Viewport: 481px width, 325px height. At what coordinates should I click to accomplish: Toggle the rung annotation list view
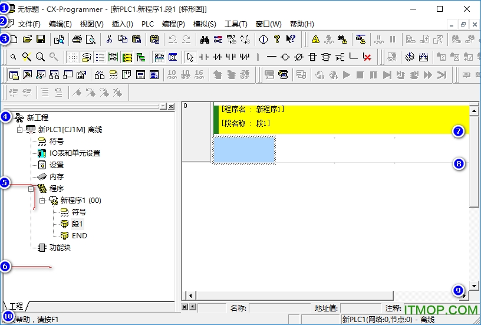coord(100,57)
